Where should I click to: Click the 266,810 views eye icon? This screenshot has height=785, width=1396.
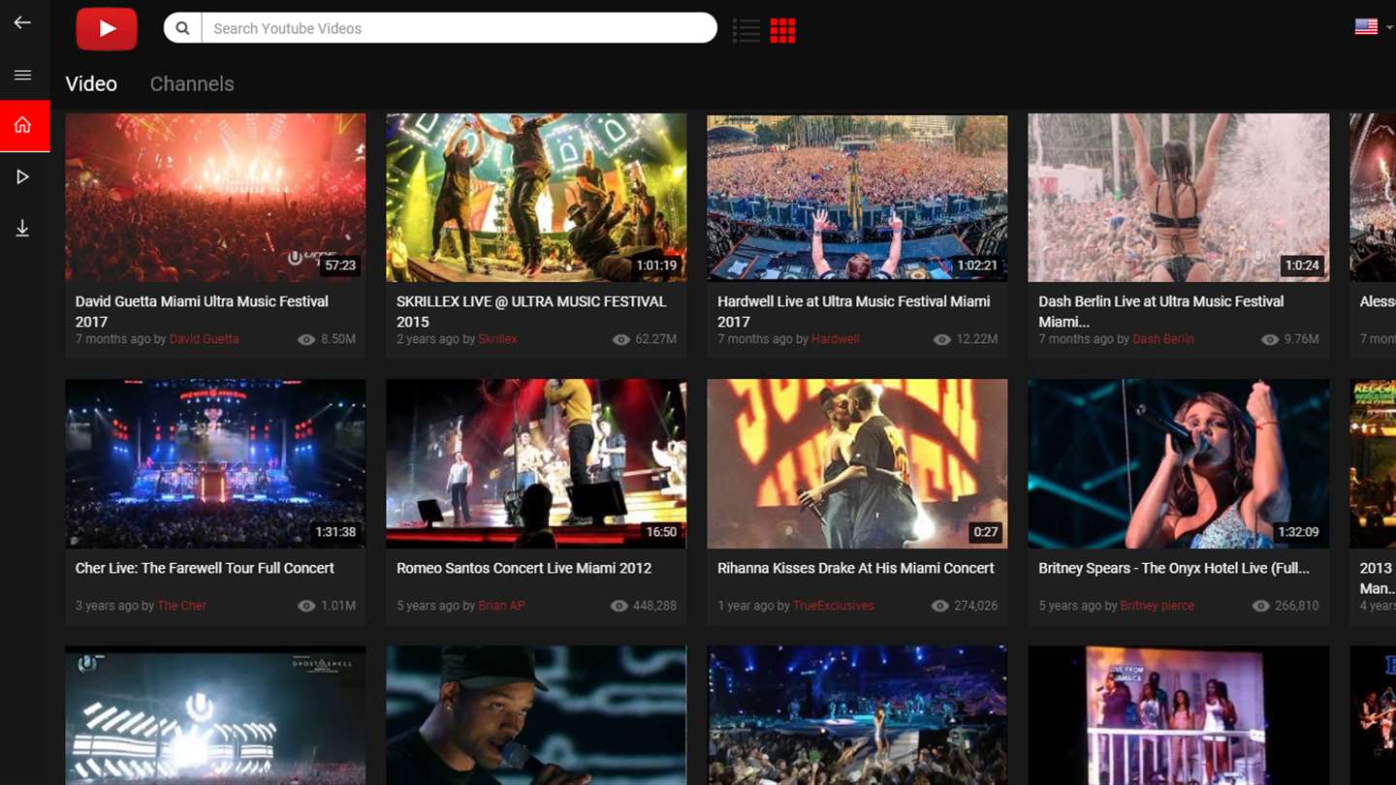pyautogui.click(x=1260, y=606)
